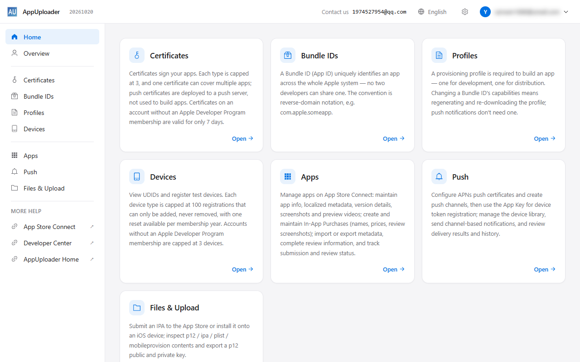
Task: Open the English language selector
Action: click(432, 12)
